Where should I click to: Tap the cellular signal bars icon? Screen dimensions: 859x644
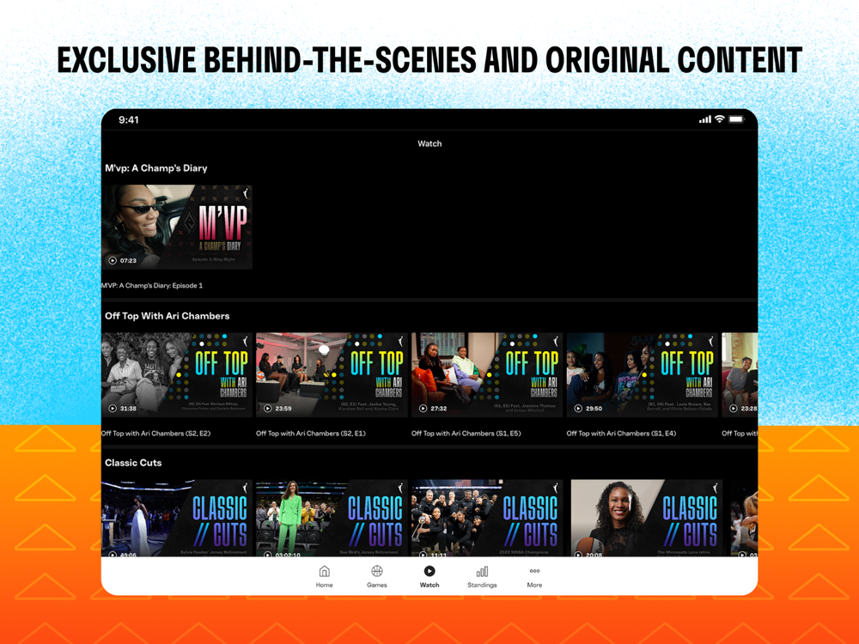click(705, 119)
